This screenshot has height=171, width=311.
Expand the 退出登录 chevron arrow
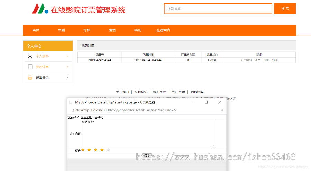click(x=67, y=78)
